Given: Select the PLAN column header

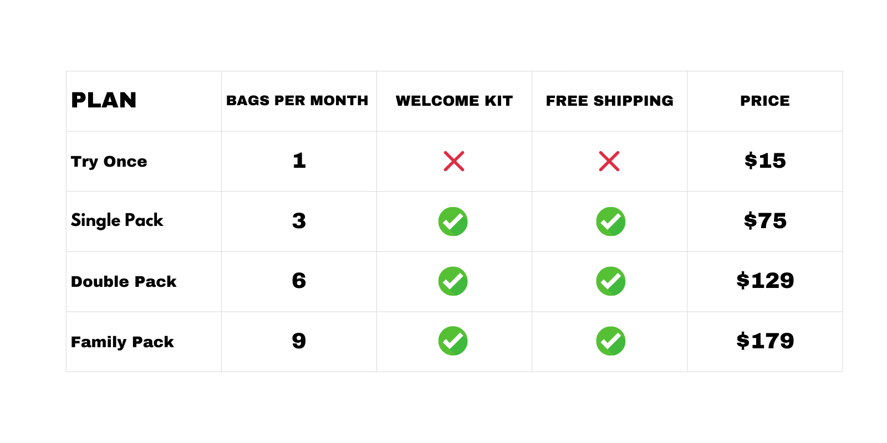Looking at the screenshot, I should coord(104,100).
